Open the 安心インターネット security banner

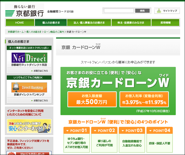click(29, 126)
